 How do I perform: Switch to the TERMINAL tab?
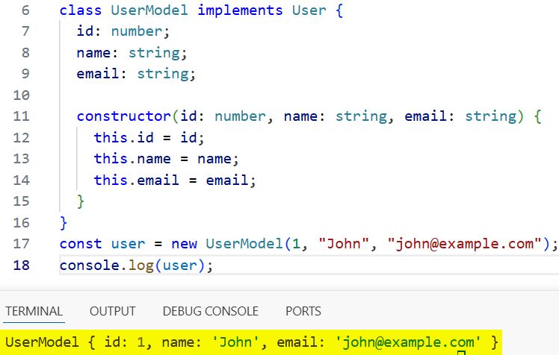point(34,311)
